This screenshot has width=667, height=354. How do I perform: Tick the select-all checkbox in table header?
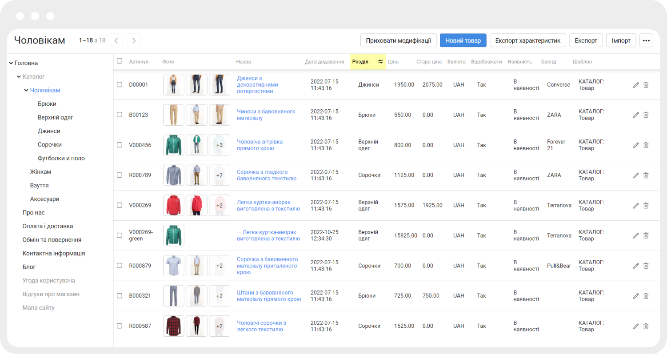120,61
